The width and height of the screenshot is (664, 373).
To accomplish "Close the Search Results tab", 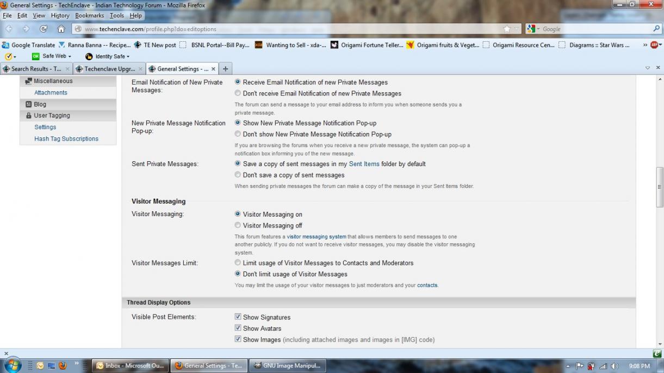I will click(67, 69).
